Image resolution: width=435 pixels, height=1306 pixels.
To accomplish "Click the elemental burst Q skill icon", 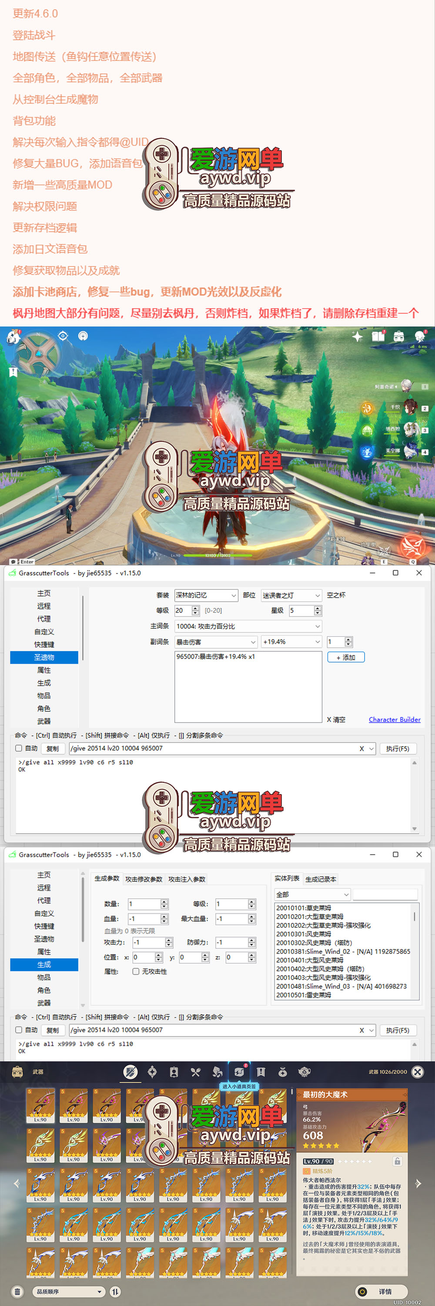I will pos(413,548).
